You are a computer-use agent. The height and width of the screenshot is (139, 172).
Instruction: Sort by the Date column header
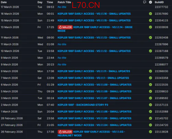4,2
